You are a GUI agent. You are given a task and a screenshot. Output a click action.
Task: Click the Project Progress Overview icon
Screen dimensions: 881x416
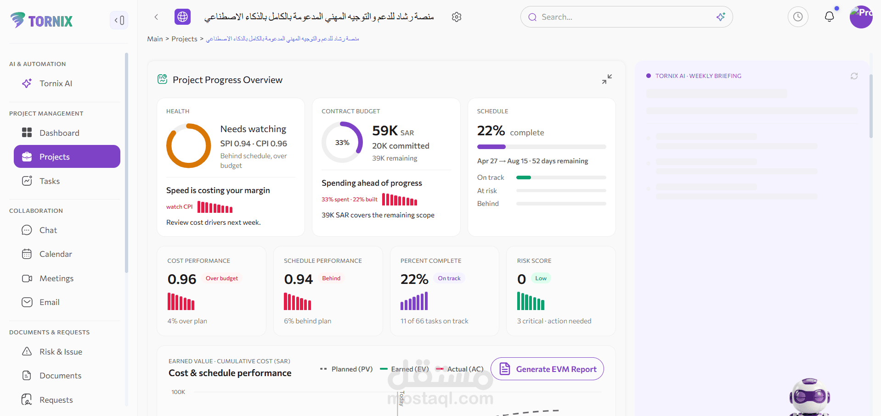(x=162, y=79)
